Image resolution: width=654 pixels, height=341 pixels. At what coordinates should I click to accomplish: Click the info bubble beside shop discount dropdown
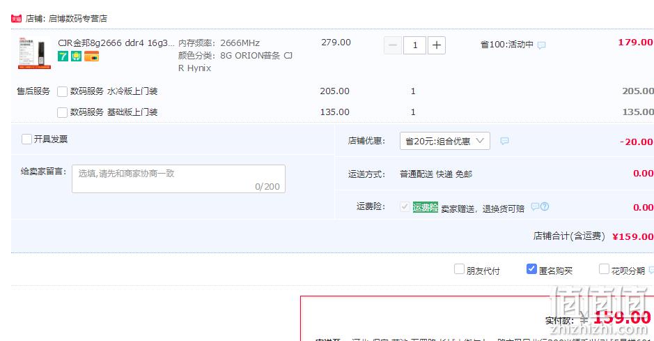coord(504,141)
